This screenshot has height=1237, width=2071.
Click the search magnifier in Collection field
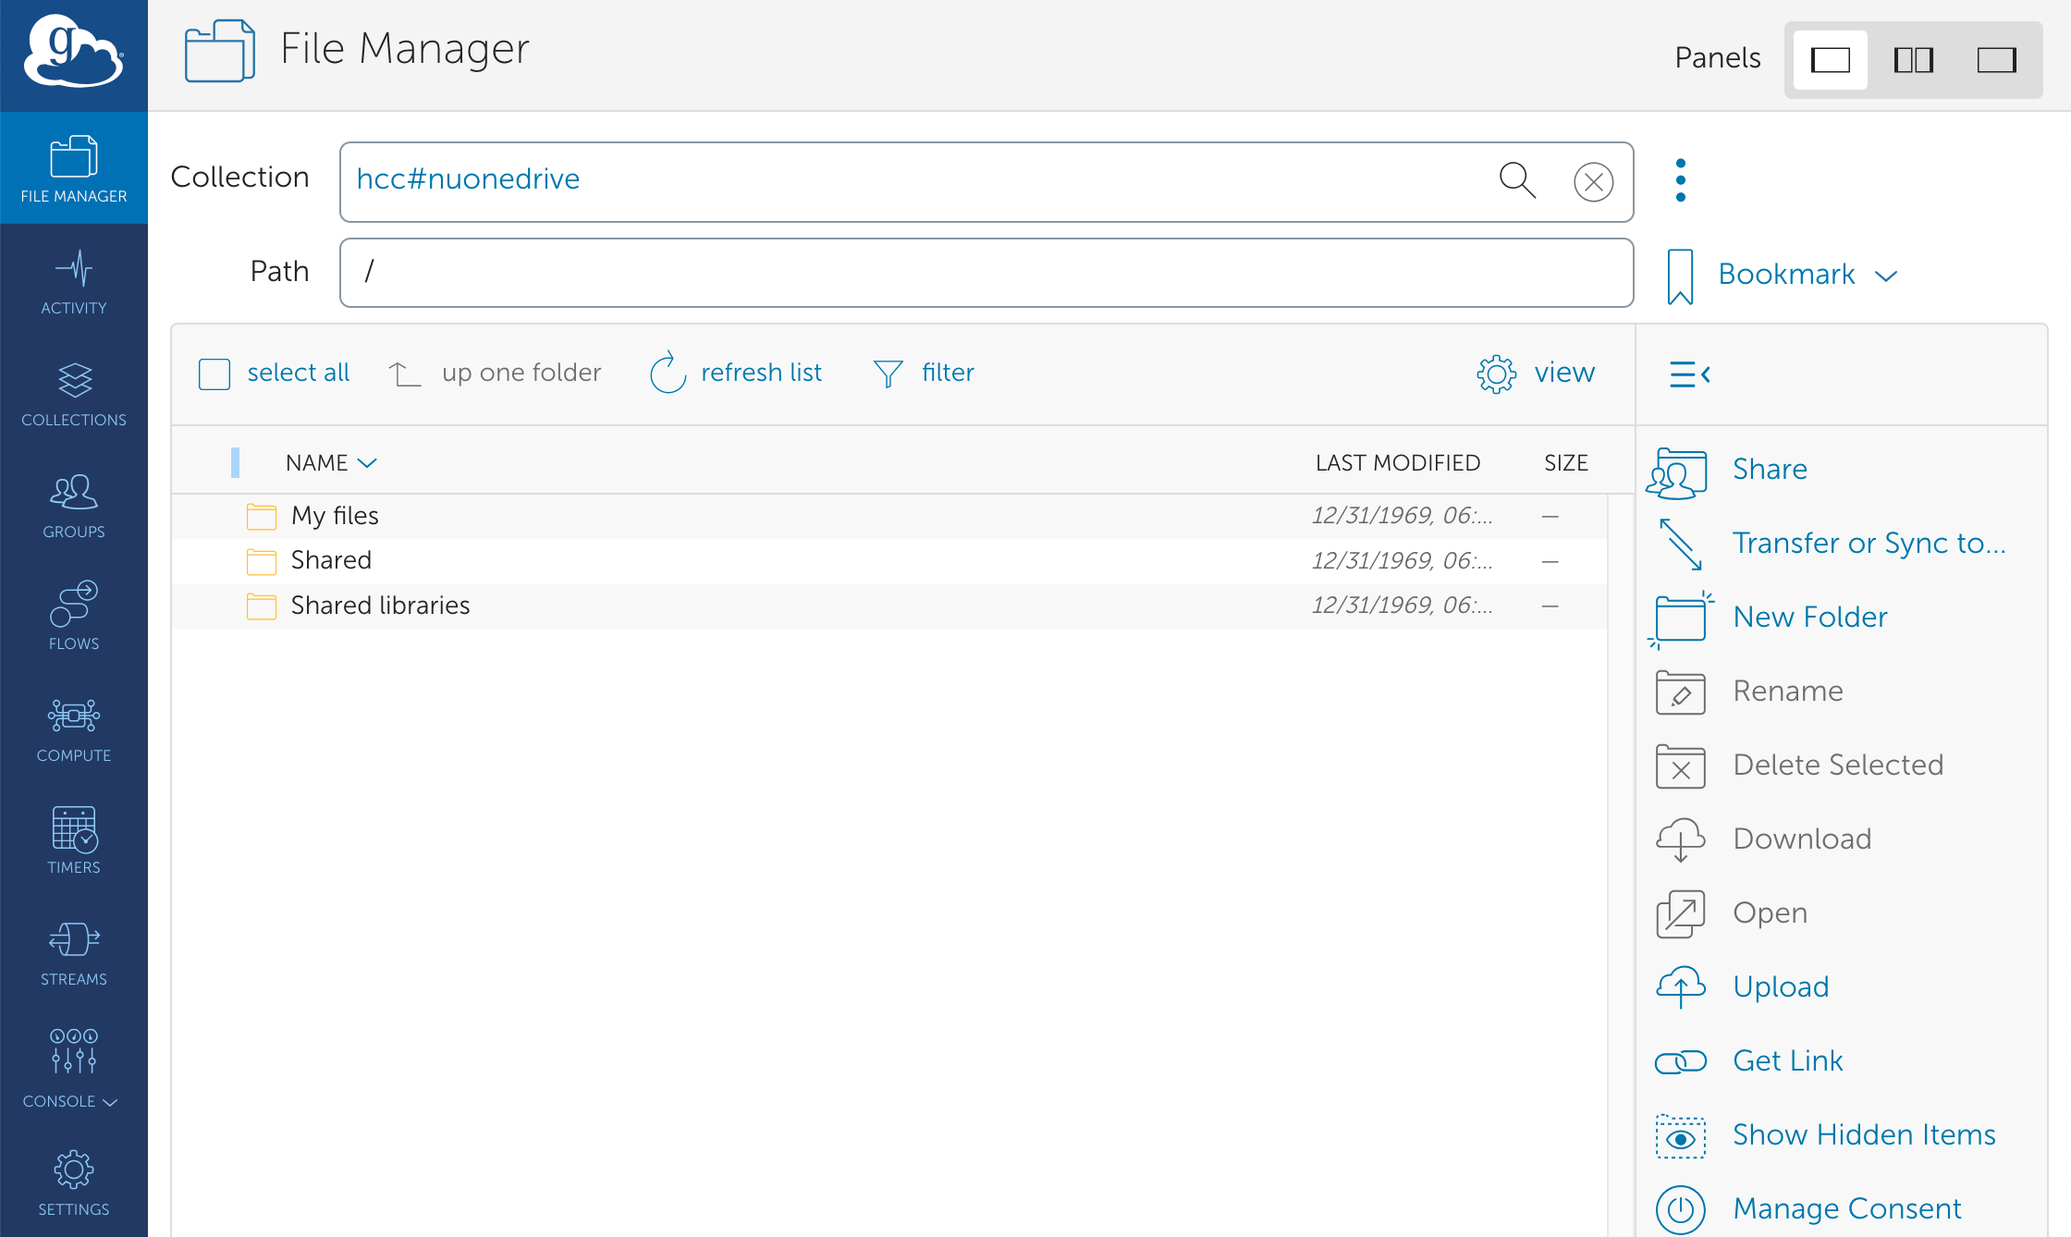pyautogui.click(x=1516, y=180)
